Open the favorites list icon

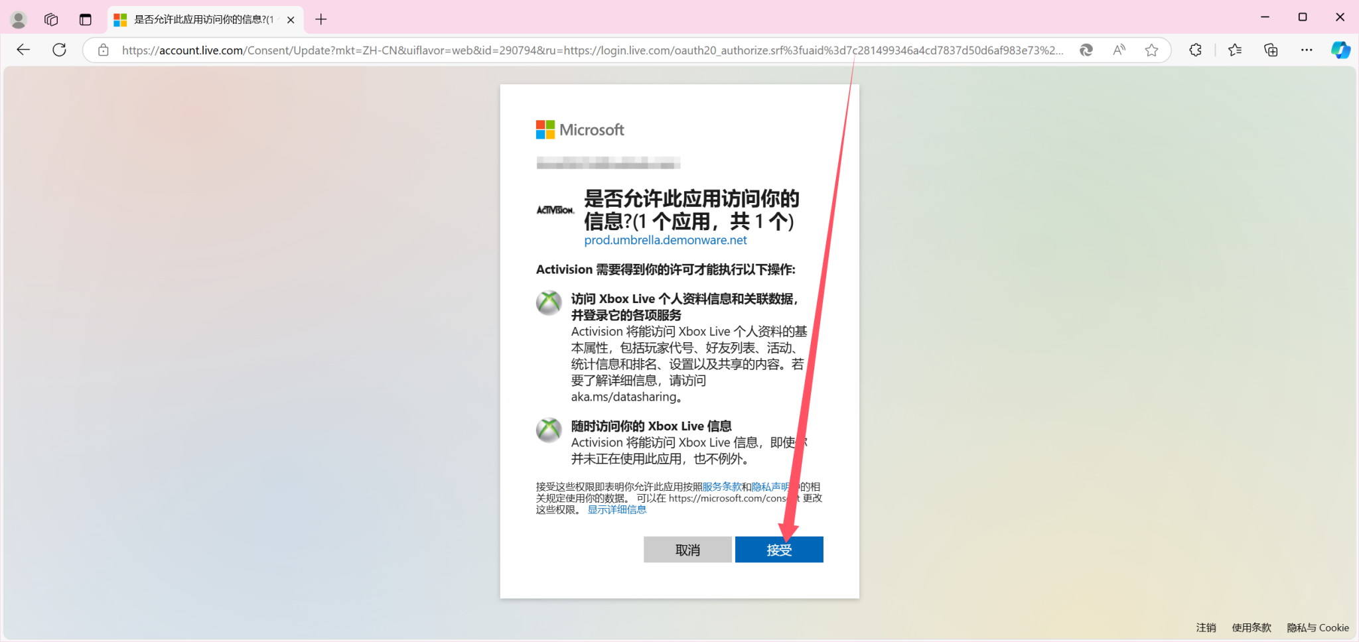(x=1234, y=50)
